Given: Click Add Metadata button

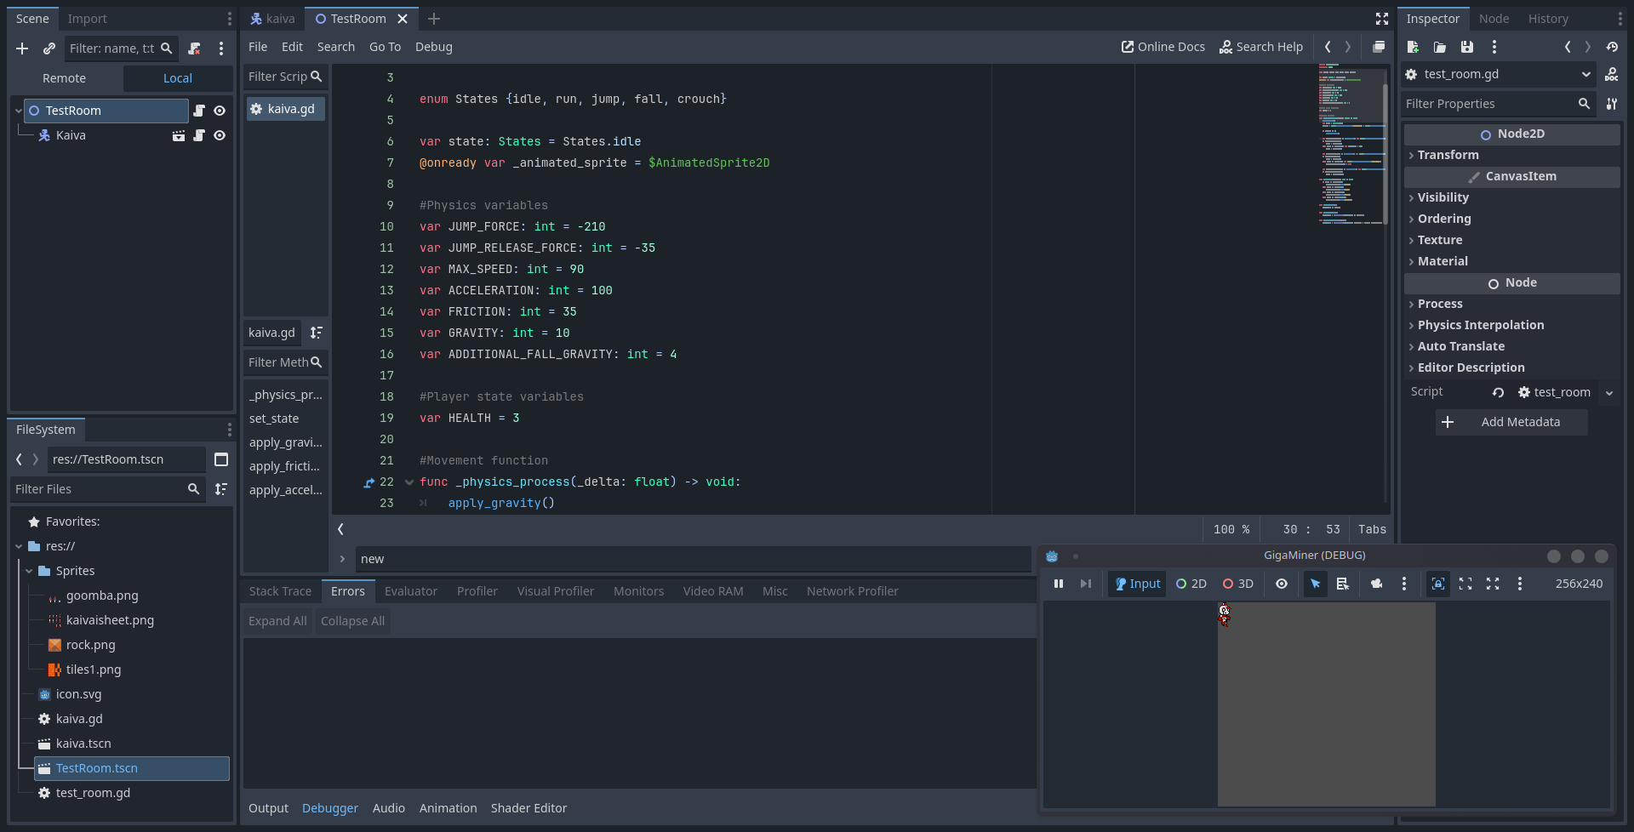Looking at the screenshot, I should coord(1511,422).
